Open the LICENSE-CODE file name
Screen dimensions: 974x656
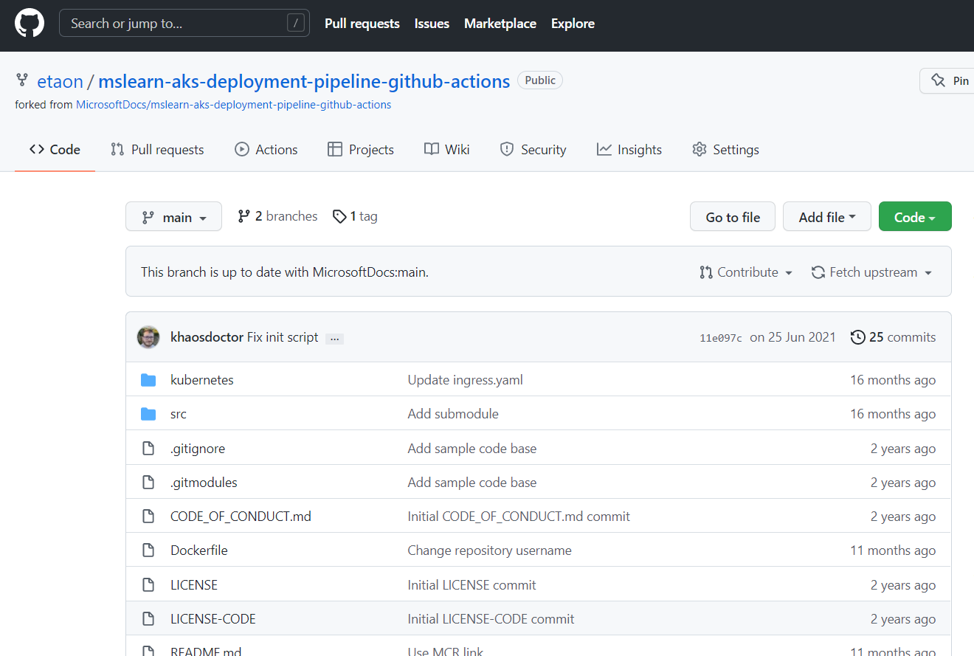point(213,619)
